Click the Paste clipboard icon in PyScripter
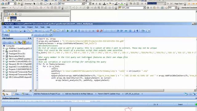Image resolution: width=197 pixels, height=111 pixels. click(x=31, y=31)
